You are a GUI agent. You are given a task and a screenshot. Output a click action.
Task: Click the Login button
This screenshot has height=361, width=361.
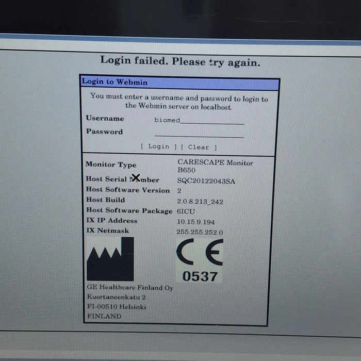[158, 147]
